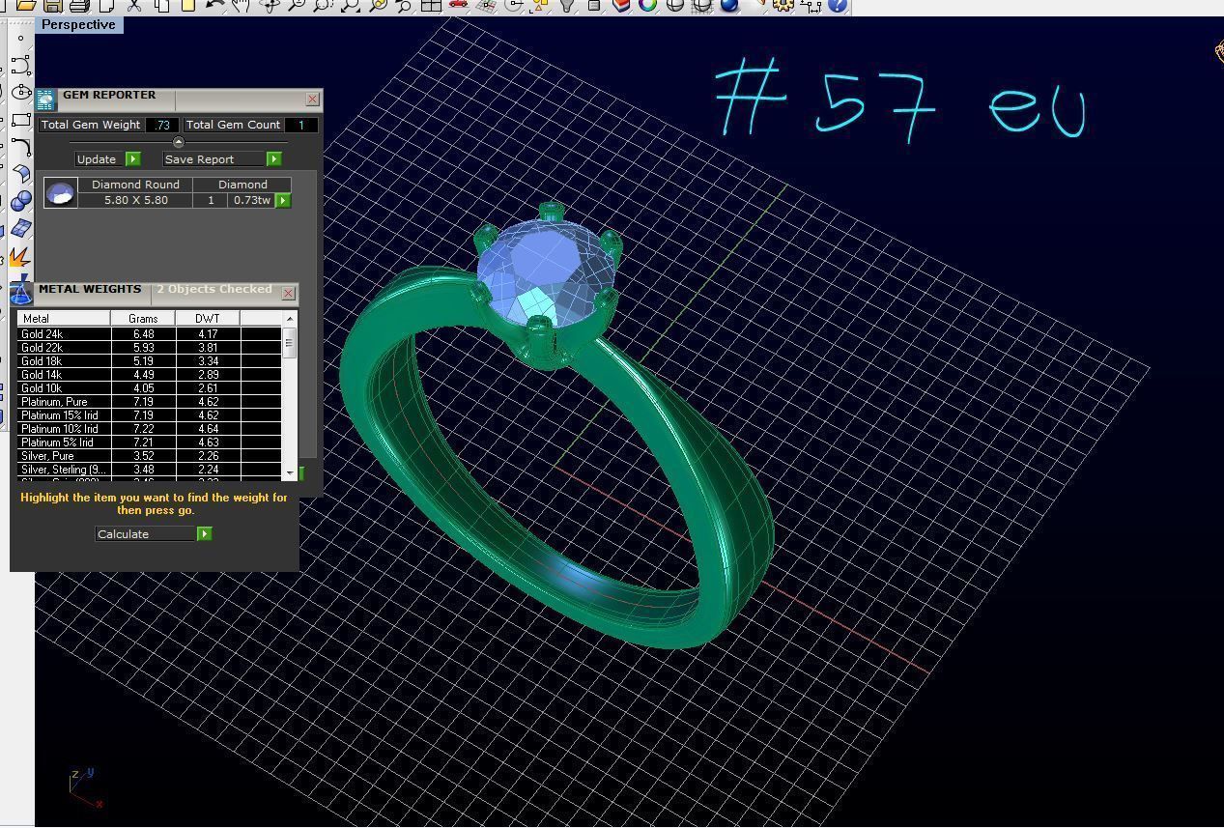Select the Rotate View tool

click(269, 5)
